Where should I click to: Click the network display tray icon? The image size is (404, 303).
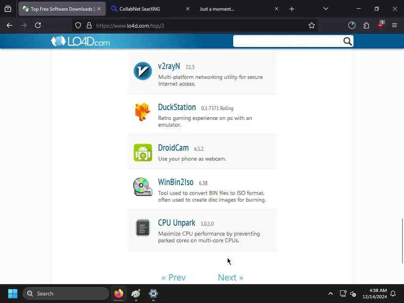point(343,294)
